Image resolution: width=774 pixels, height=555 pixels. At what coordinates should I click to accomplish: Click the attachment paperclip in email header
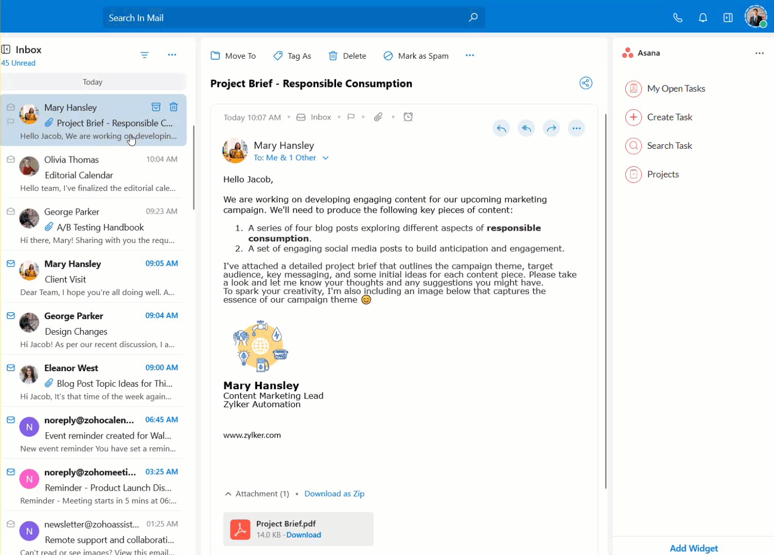pos(378,117)
